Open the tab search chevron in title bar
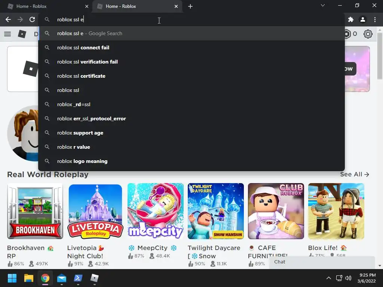The height and width of the screenshot is (287, 383). (x=323, y=5)
